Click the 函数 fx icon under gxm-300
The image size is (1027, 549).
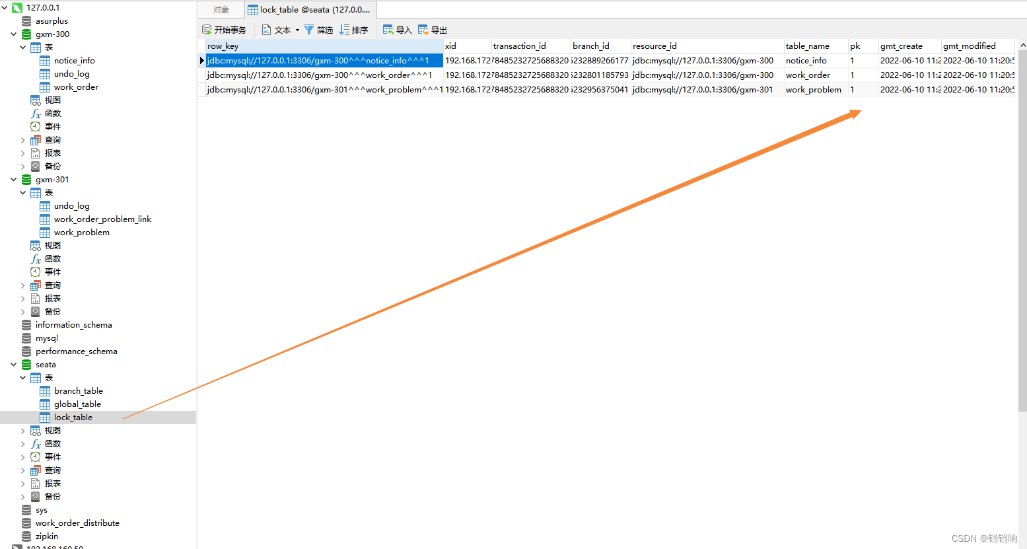(x=36, y=114)
